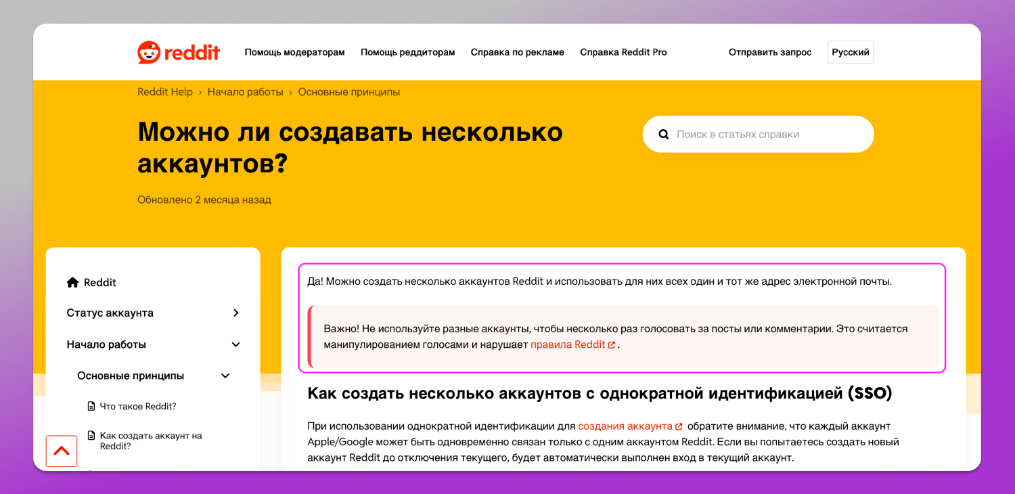This screenshot has width=1015, height=494.
Task: Click Отправить запрос in header
Action: pos(770,52)
